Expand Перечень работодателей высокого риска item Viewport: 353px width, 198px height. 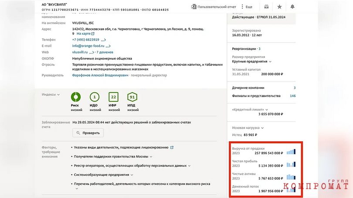pos(77,188)
